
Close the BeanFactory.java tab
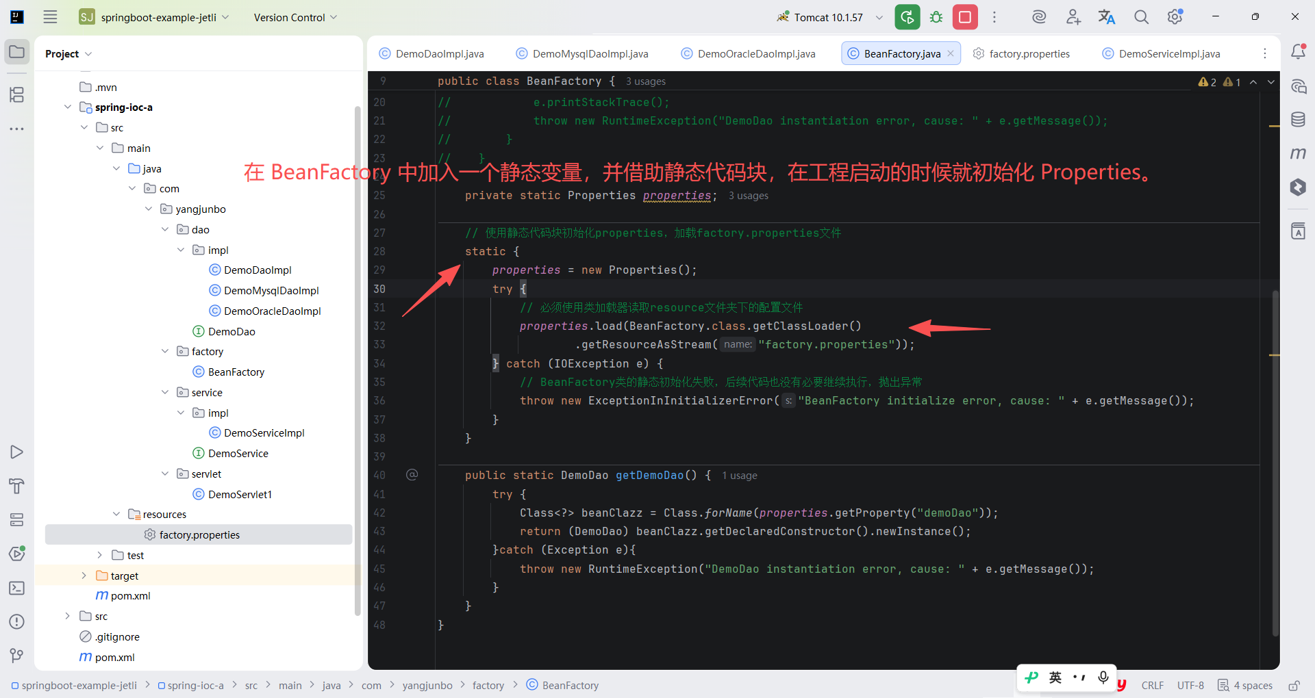951,53
